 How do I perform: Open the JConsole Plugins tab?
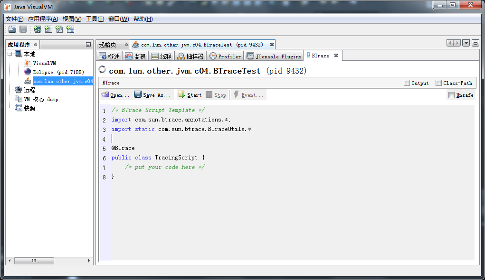tap(274, 56)
